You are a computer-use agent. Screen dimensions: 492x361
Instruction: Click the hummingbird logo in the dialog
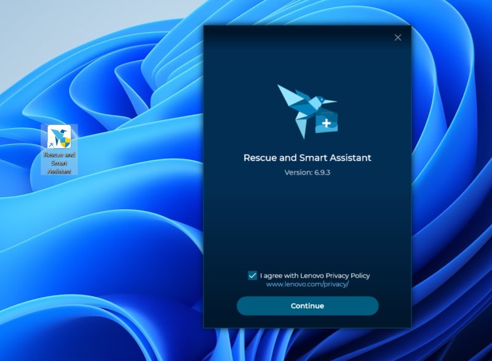click(x=307, y=111)
